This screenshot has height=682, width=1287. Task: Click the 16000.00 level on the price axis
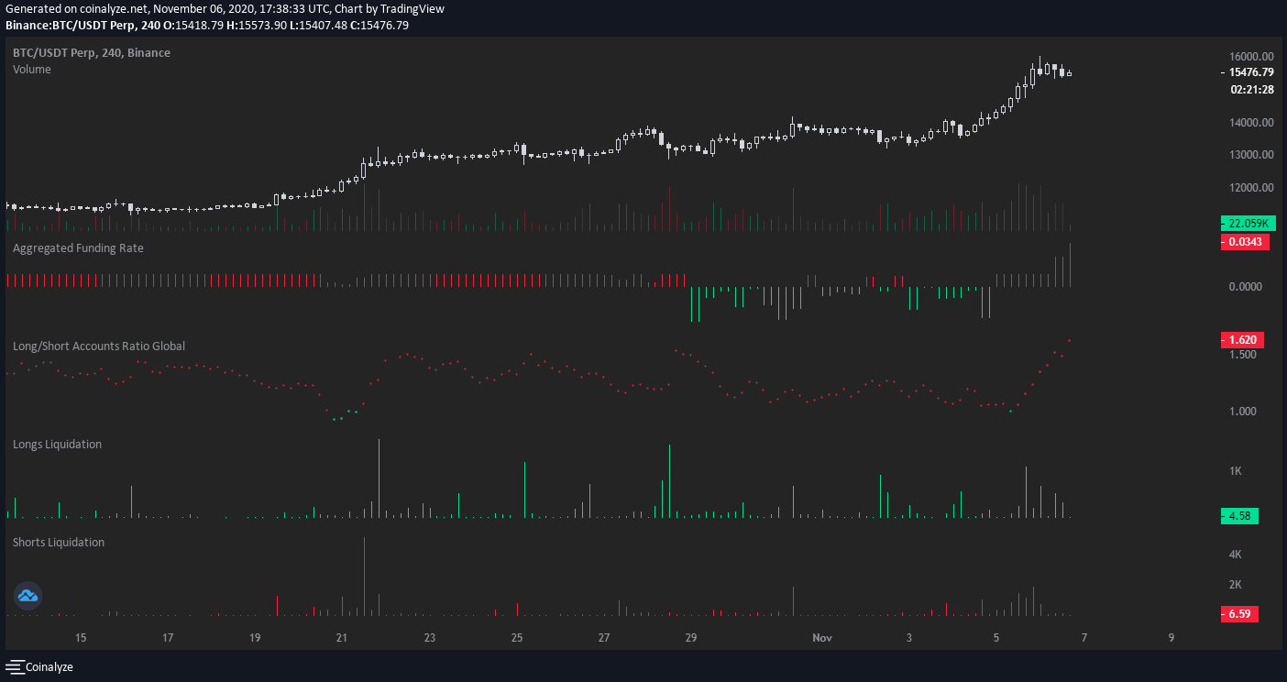click(x=1251, y=57)
